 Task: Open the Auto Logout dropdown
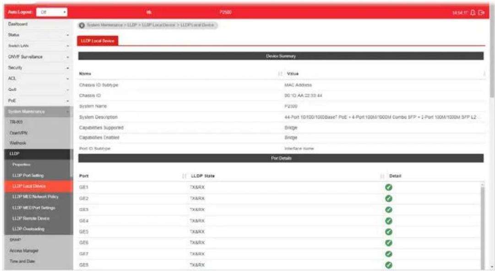coord(52,12)
